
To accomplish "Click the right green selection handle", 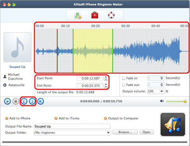I will click(x=113, y=51).
